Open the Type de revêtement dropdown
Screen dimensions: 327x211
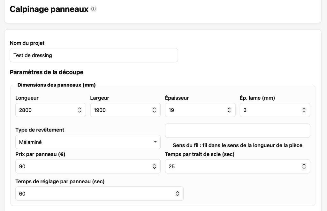coord(88,142)
